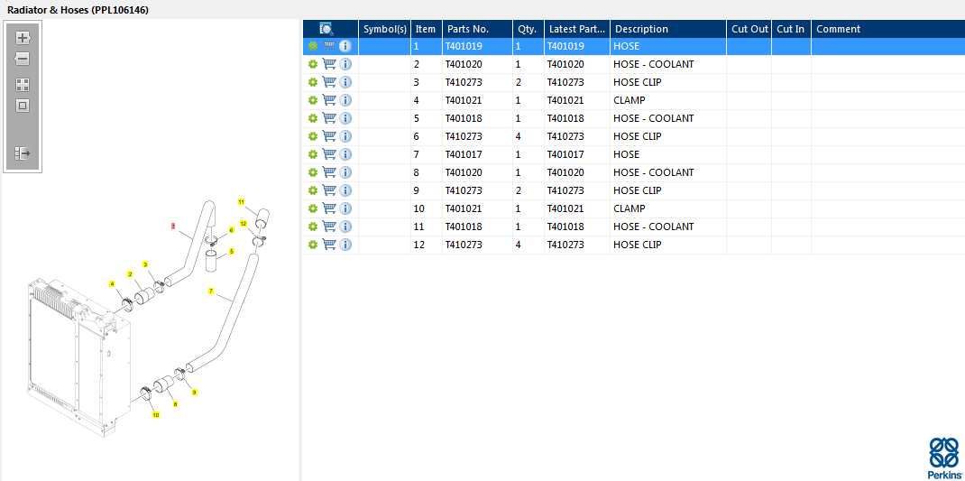965x481 pixels.
Task: Click green gear icon for item 2
Action: pyautogui.click(x=313, y=64)
